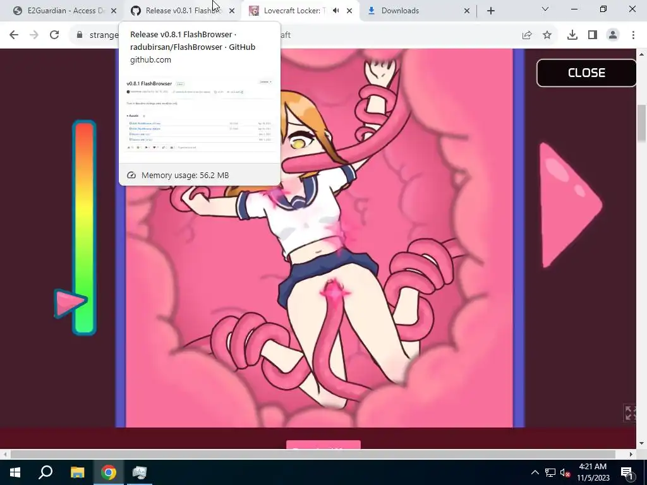
Task: Toggle the browser side panel
Action: [x=593, y=35]
